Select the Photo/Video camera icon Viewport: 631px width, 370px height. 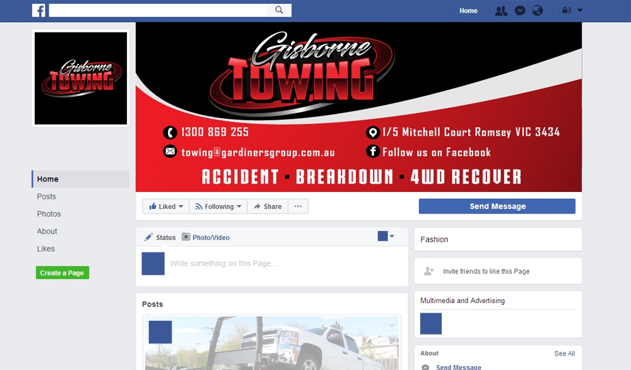[x=186, y=237]
